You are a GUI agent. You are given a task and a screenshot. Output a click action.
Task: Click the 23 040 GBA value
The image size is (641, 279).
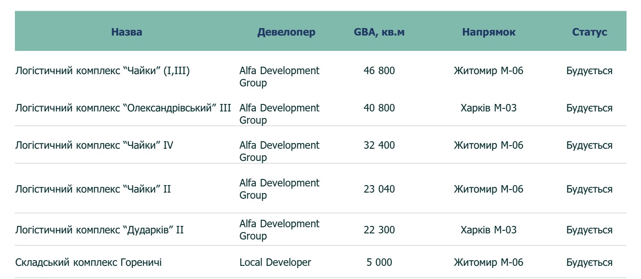[379, 189]
